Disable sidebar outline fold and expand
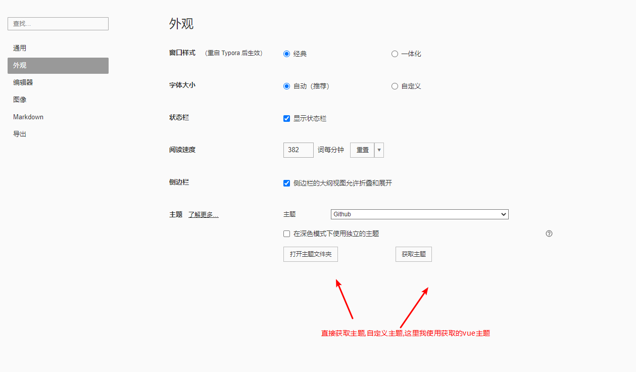This screenshot has height=372, width=636. point(287,183)
